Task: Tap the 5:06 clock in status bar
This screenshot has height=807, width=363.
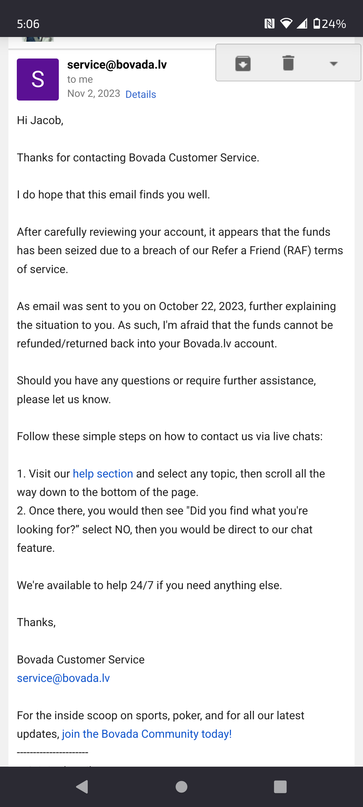Action: (28, 24)
